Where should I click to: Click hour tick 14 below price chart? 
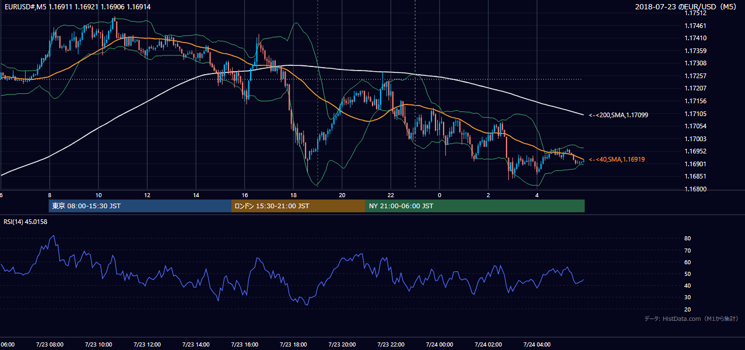tap(196, 195)
